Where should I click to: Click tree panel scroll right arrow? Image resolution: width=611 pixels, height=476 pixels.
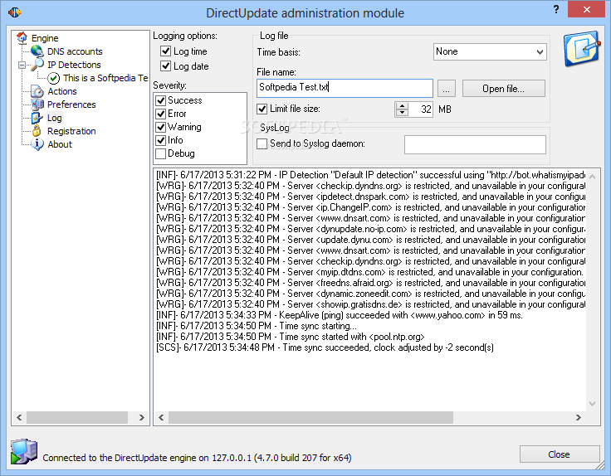point(142,417)
